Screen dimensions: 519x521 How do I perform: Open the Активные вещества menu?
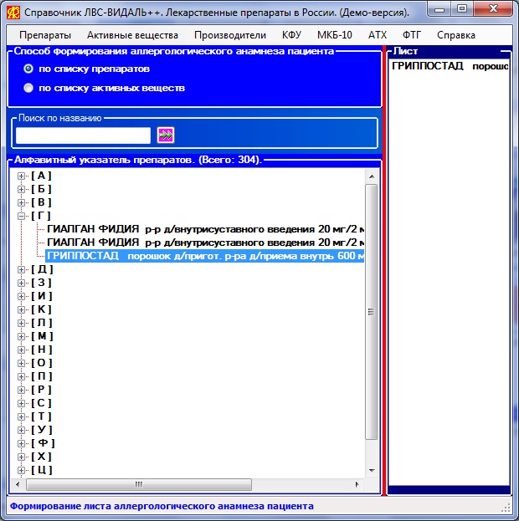[132, 35]
